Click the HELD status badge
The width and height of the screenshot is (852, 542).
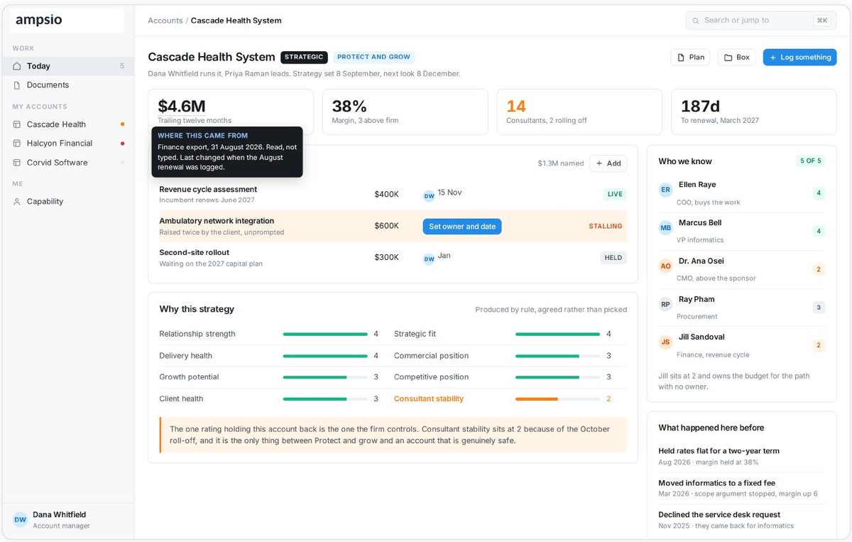click(613, 258)
